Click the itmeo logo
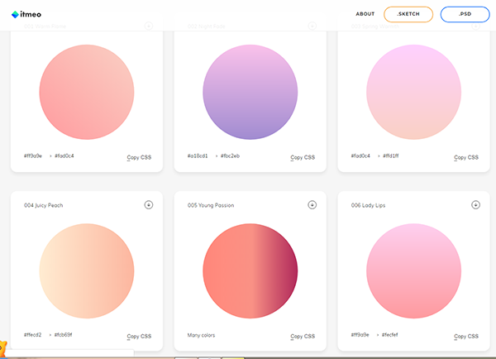This screenshot has width=496, height=359. point(26,13)
